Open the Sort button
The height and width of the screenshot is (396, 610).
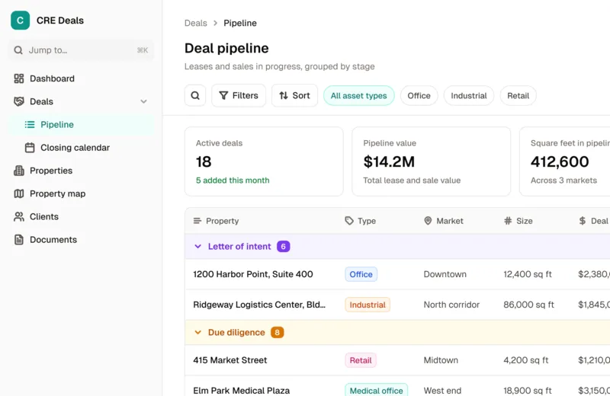[294, 96]
